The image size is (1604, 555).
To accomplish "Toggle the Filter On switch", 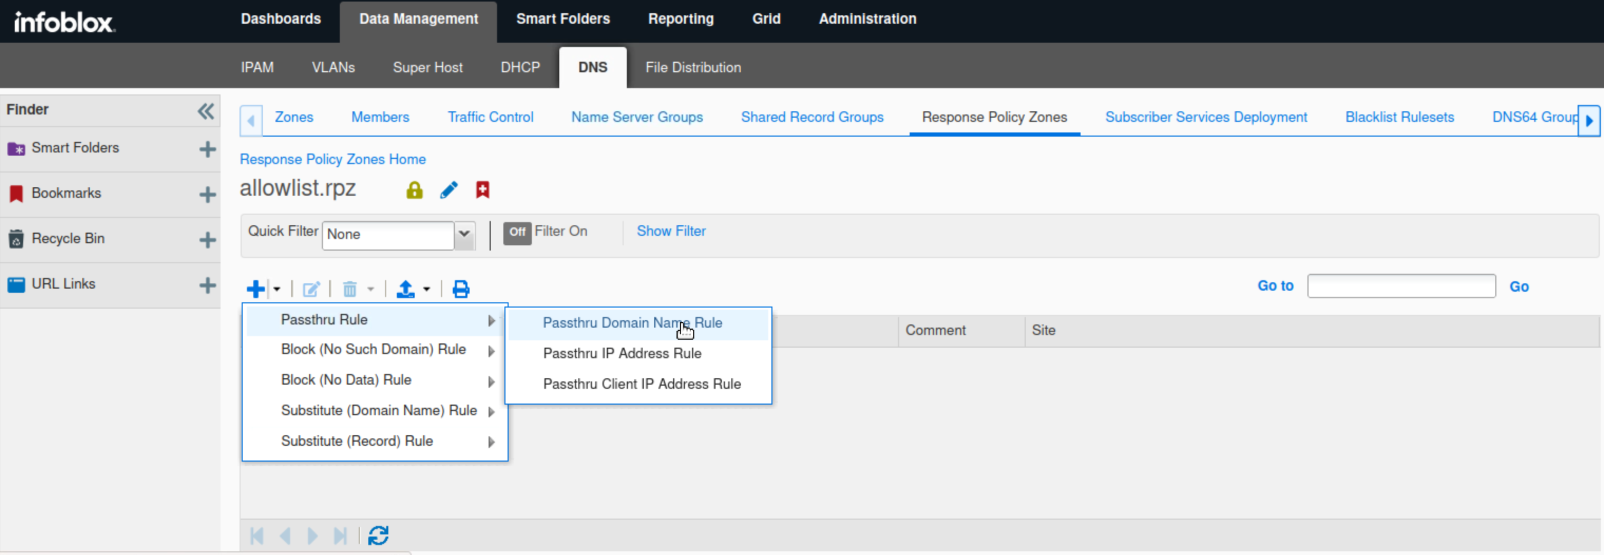I will 517,232.
